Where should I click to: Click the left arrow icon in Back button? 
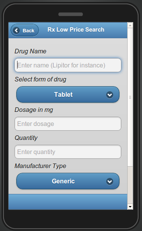(x=16, y=30)
